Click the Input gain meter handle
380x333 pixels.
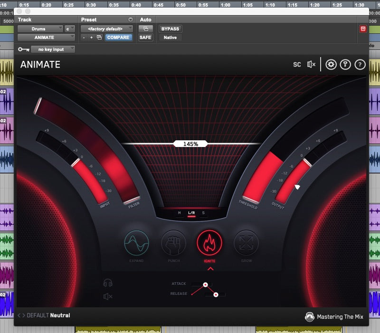click(76, 162)
